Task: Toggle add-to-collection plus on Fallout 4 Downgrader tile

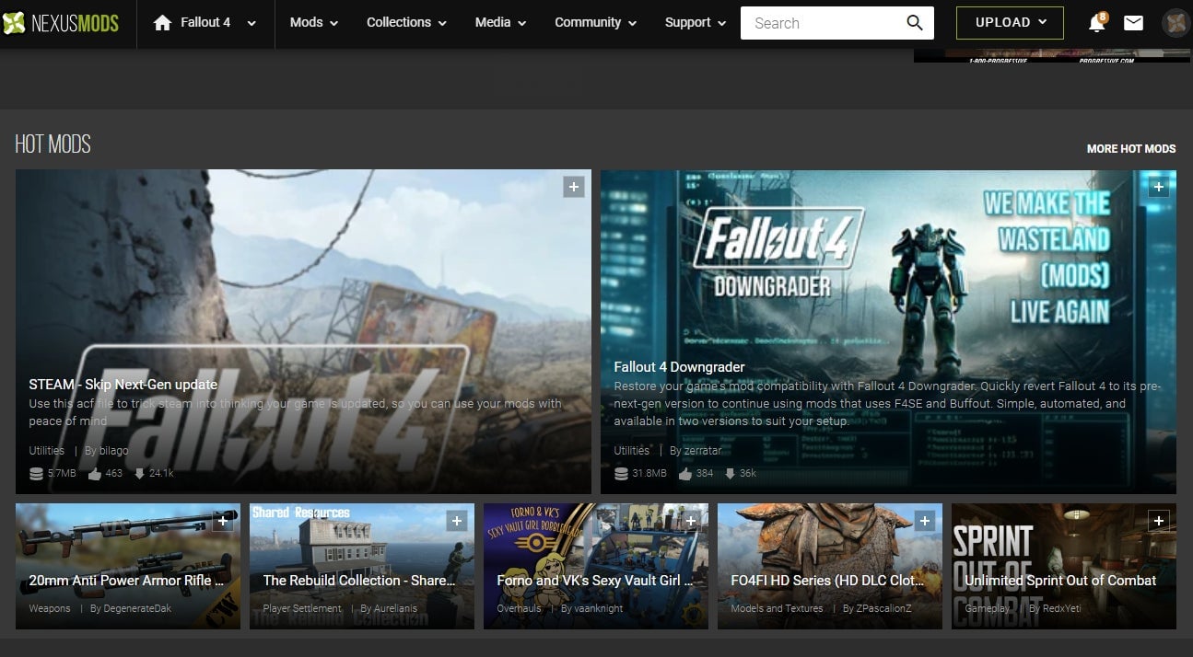Action: click(1158, 187)
